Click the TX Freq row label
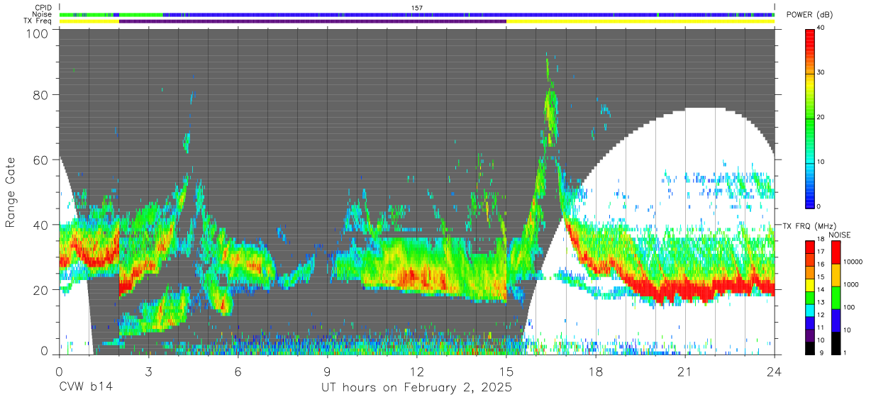The image size is (871, 402). [x=38, y=21]
